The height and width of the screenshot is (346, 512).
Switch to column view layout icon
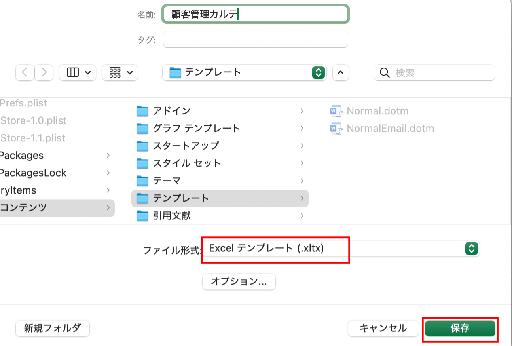coord(72,72)
